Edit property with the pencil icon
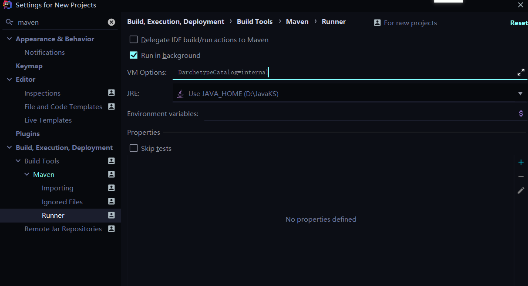Viewport: 528px width, 286px height. [x=521, y=190]
